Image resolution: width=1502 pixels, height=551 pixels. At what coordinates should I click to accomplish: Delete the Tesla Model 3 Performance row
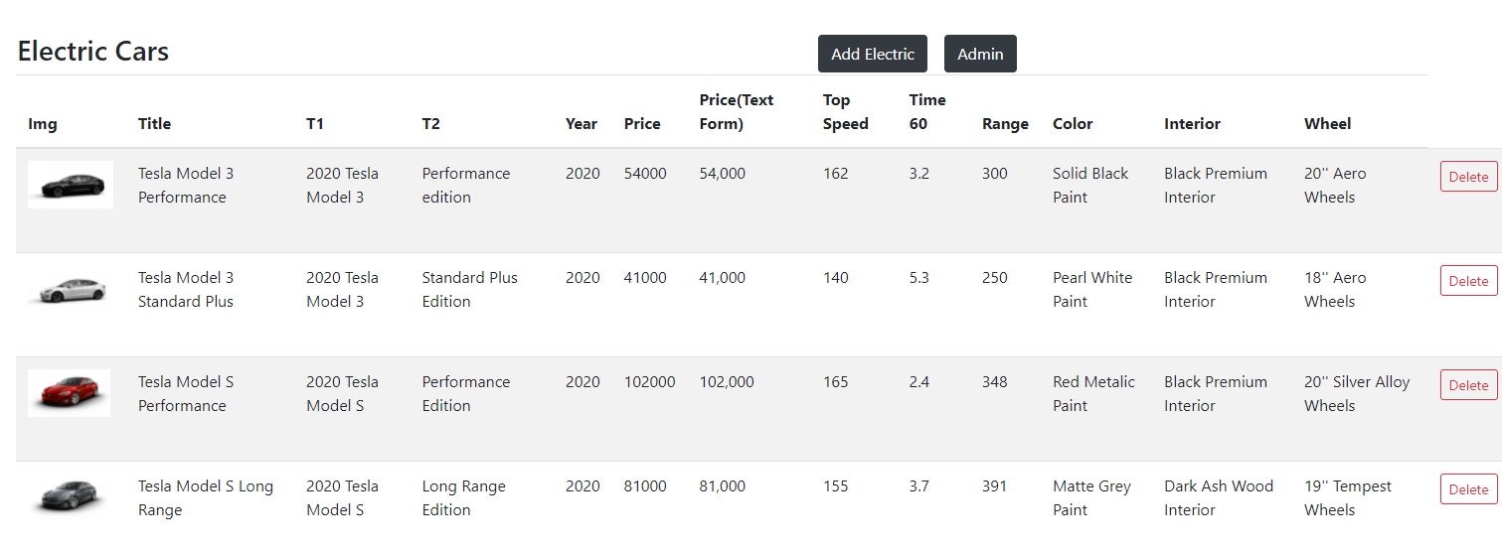pos(1468,177)
